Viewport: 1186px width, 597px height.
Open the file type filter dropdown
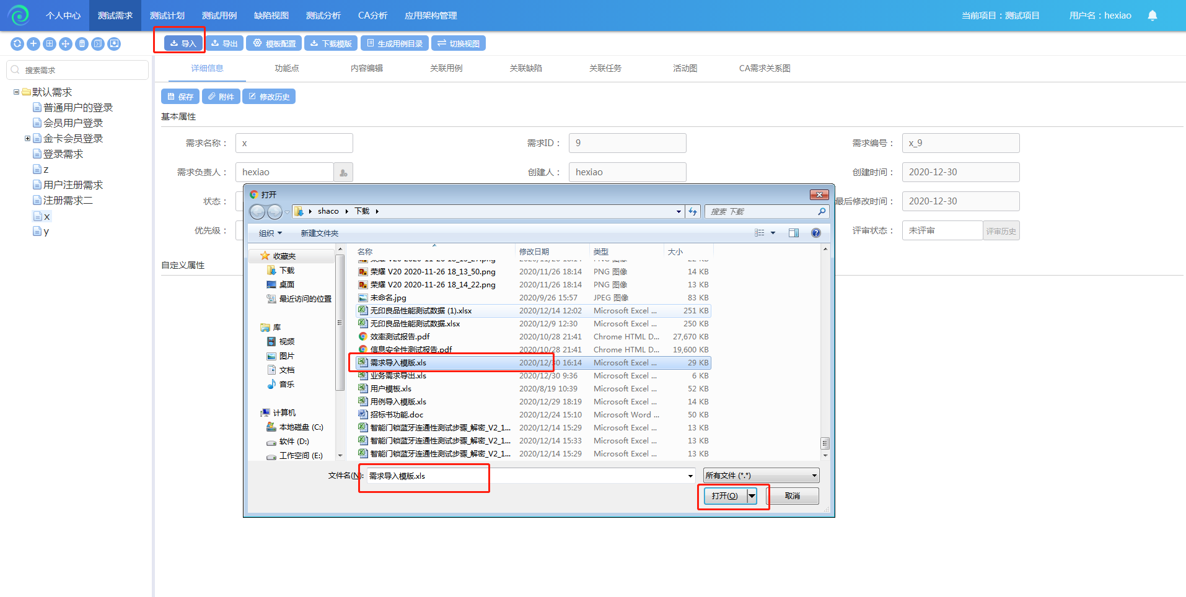coord(761,476)
